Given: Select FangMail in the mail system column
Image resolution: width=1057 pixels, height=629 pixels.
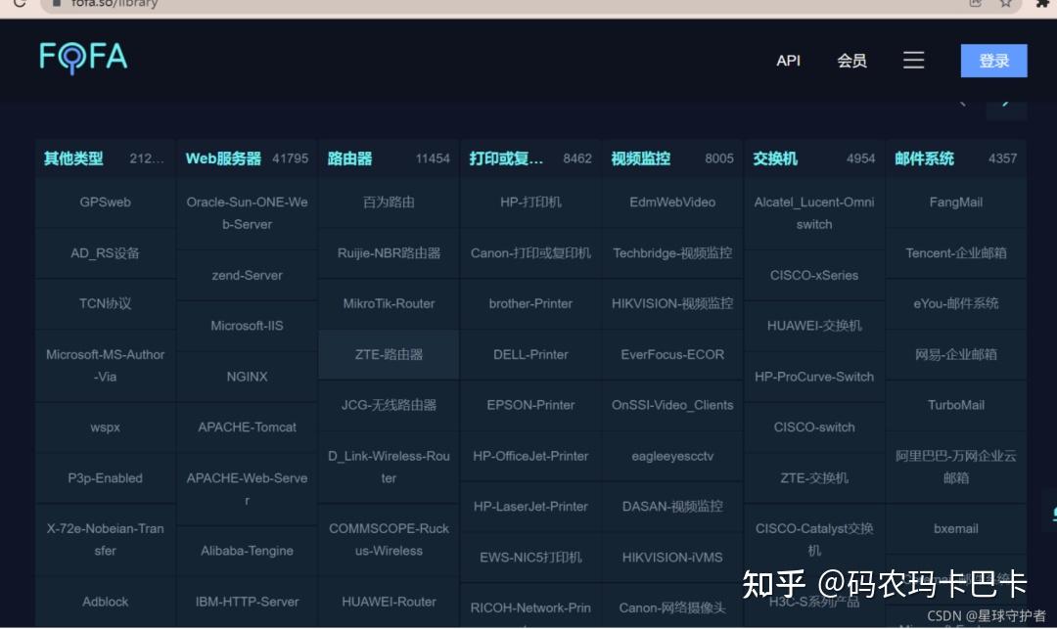Looking at the screenshot, I should (x=955, y=202).
